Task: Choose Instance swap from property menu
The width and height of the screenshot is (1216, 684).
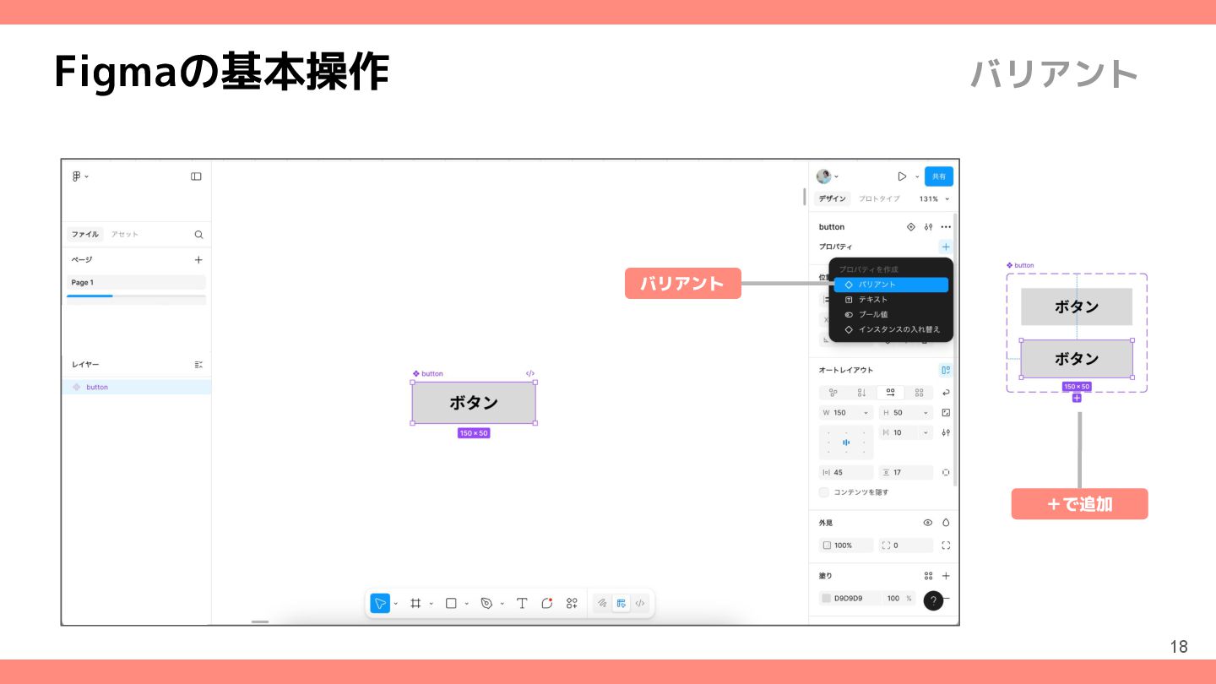Action: tap(891, 330)
